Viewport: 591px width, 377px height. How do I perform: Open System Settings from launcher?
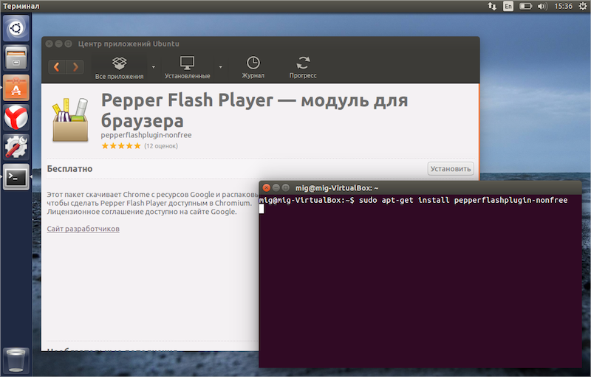pyautogui.click(x=16, y=147)
